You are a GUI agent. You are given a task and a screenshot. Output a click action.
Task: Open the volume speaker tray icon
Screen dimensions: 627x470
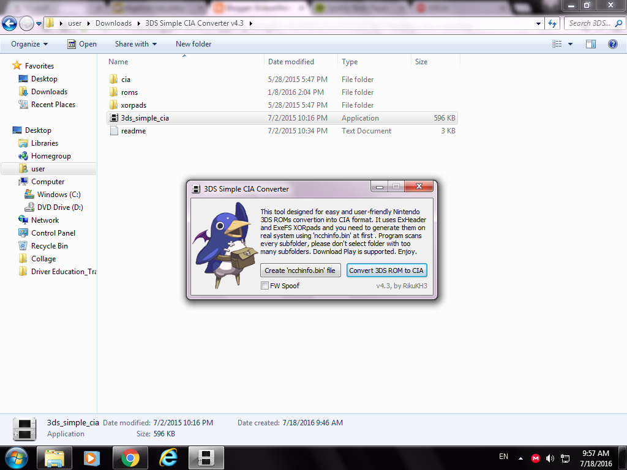coord(550,458)
